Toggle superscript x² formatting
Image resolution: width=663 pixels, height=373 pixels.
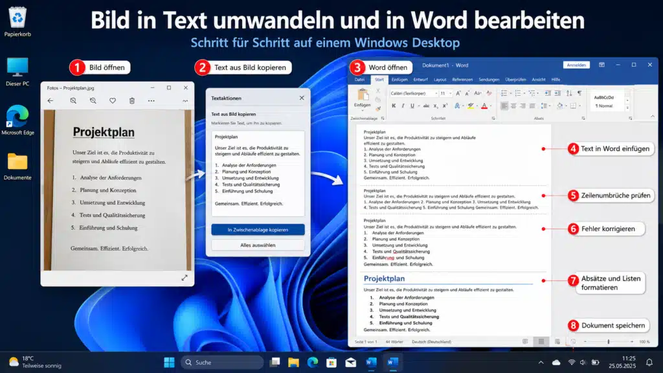coord(445,106)
